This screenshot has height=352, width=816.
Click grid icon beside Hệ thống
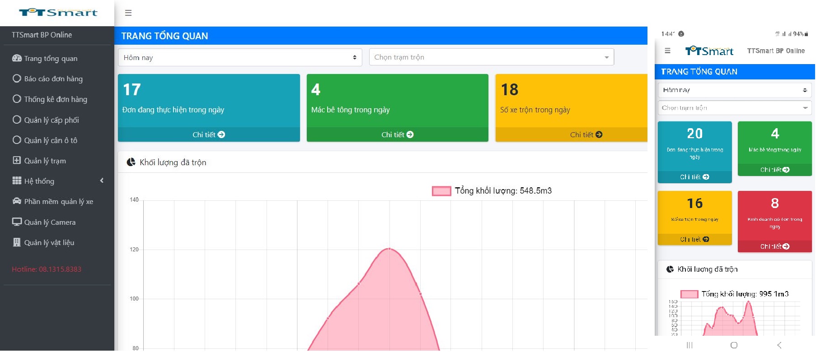coord(17,181)
